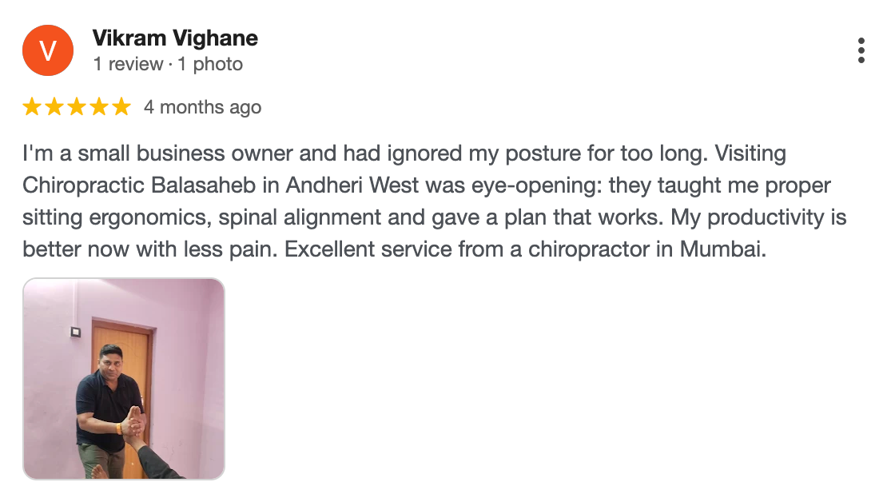
Task: Click the orange "V" profile avatar
Action: [48, 50]
